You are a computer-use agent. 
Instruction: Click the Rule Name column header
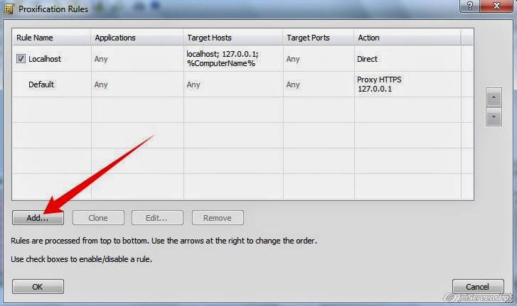(51, 38)
